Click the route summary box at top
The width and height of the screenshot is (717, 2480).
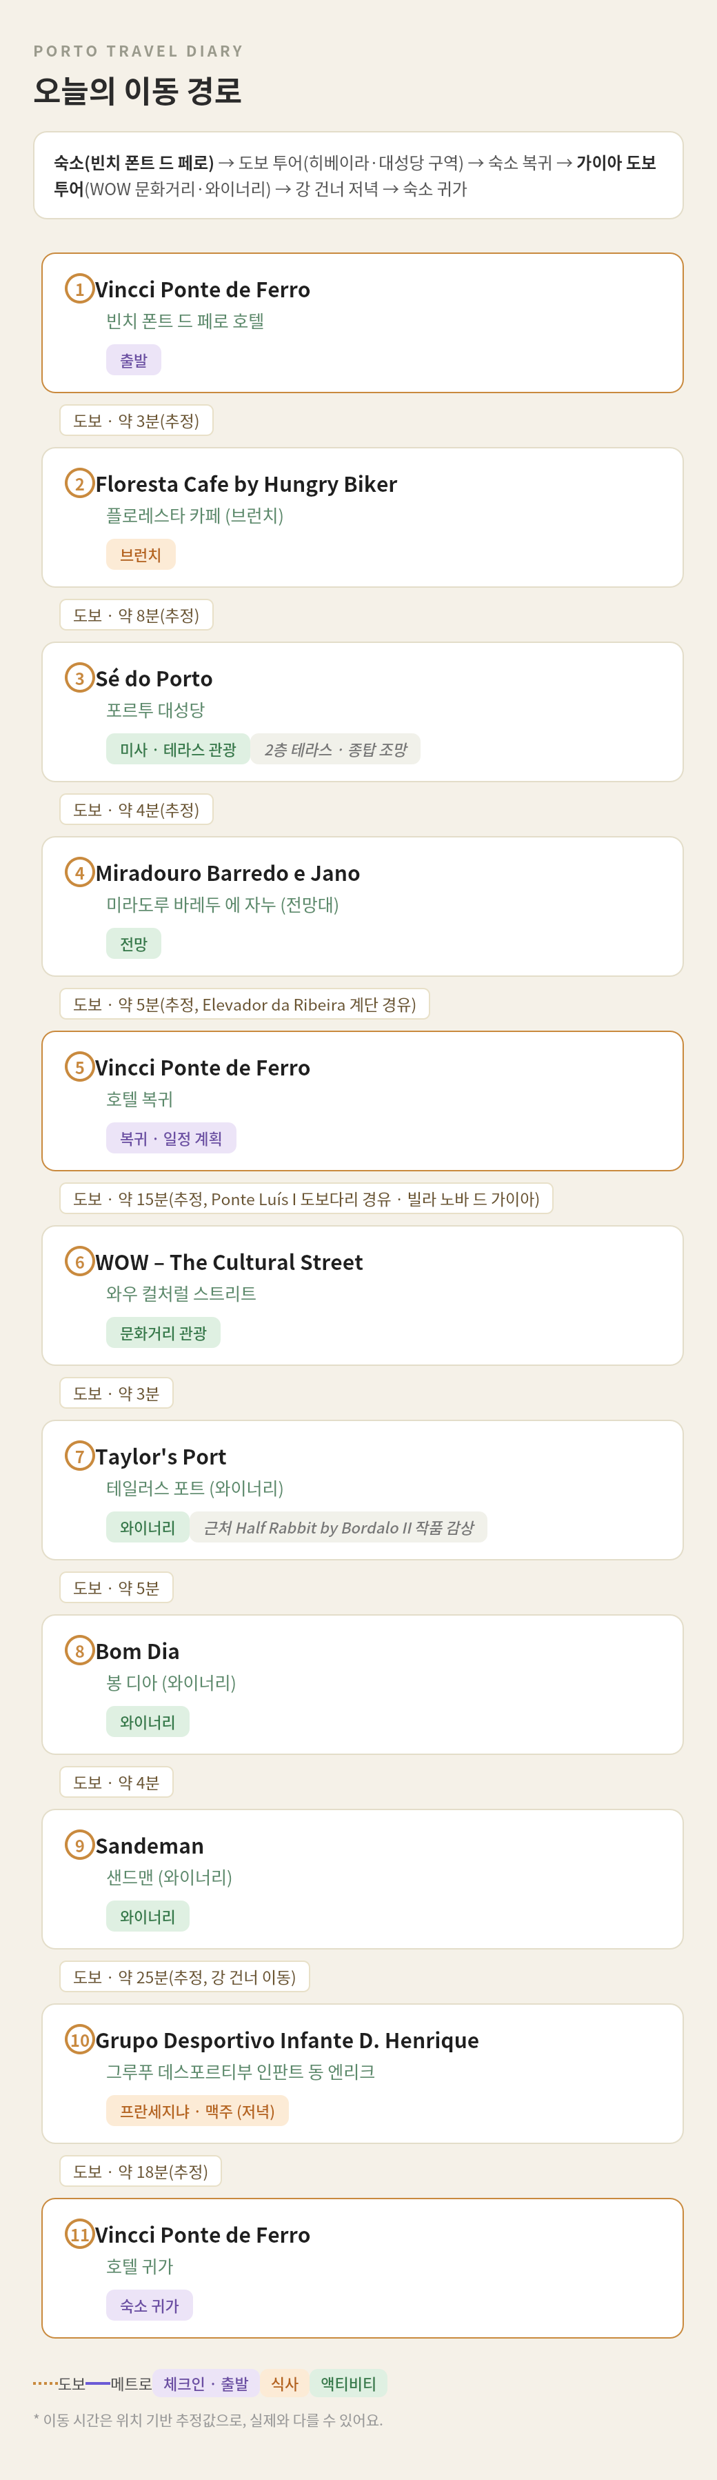[x=358, y=175]
